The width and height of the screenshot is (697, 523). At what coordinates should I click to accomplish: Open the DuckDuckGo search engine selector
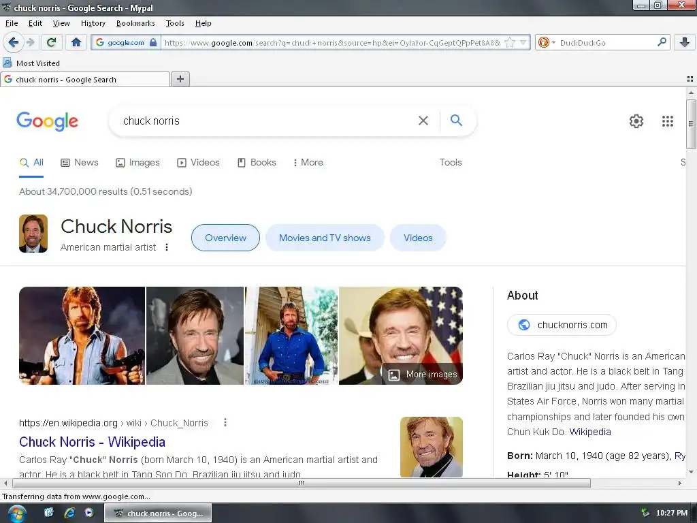546,43
